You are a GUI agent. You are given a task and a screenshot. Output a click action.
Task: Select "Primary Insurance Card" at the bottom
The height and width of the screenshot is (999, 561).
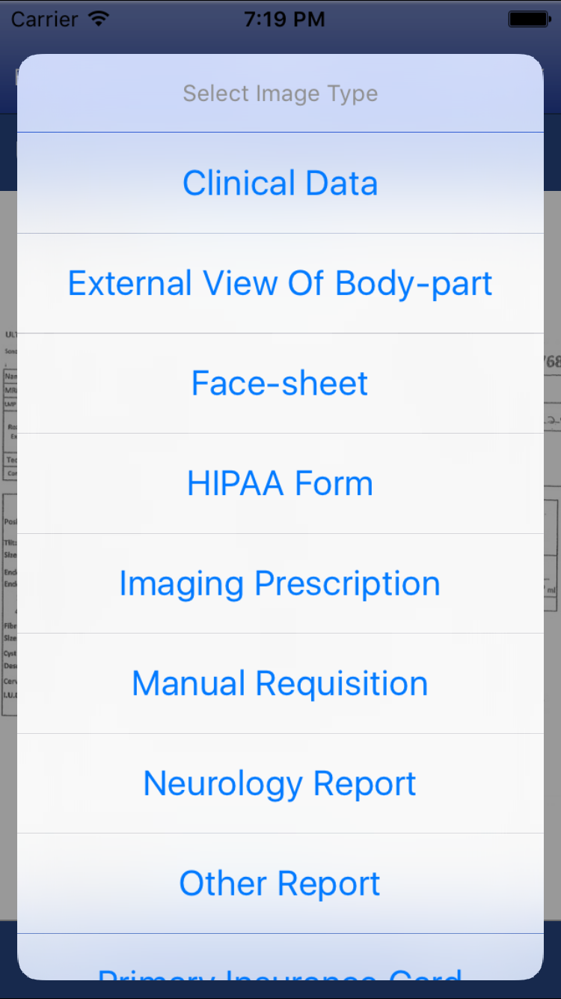(x=280, y=978)
